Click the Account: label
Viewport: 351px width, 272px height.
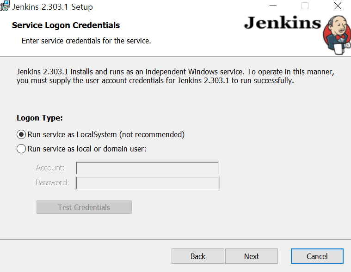(x=50, y=168)
